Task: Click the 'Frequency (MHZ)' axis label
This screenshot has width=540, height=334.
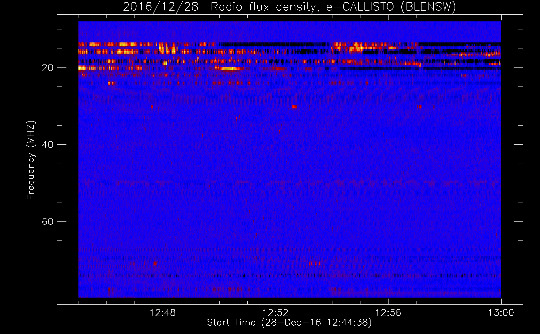Action: [31, 160]
